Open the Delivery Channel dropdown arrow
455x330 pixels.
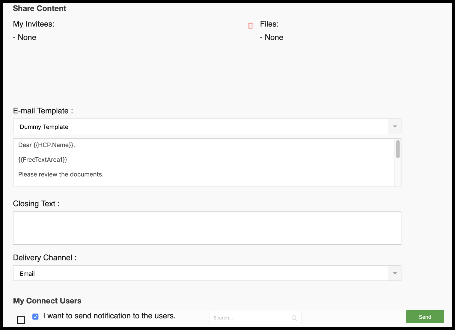pyautogui.click(x=394, y=273)
